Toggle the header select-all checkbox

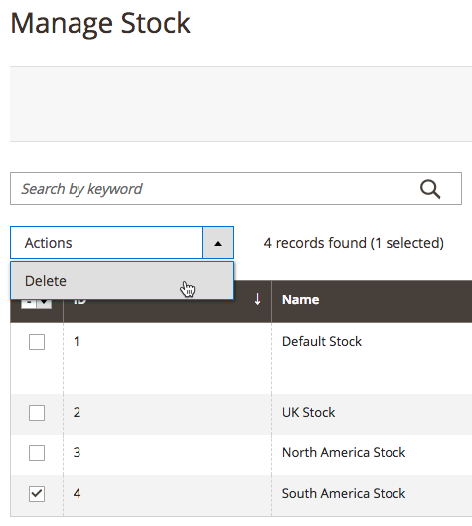29,304
